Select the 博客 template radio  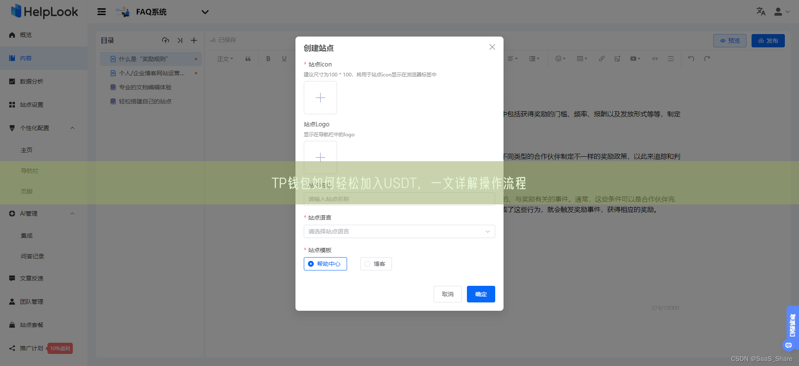click(376, 264)
